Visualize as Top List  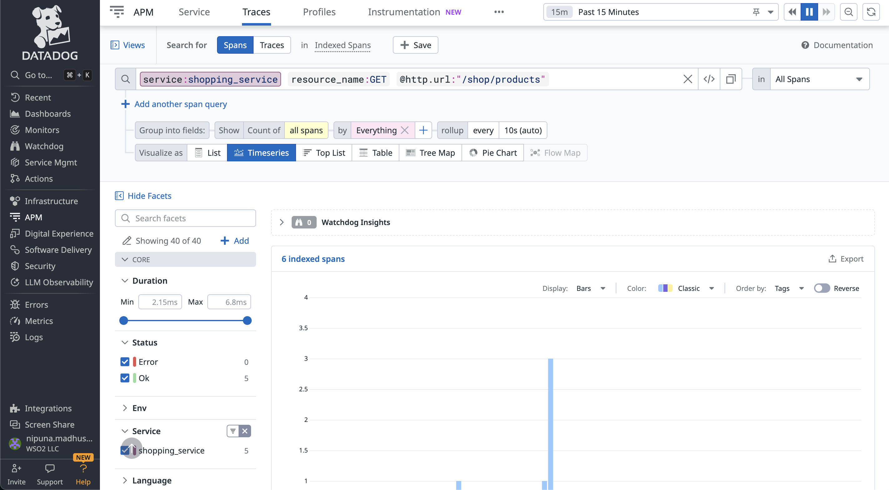[x=324, y=153]
